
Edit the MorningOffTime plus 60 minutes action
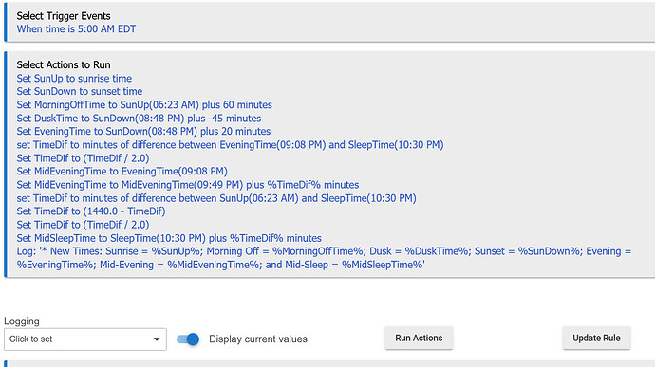point(144,105)
